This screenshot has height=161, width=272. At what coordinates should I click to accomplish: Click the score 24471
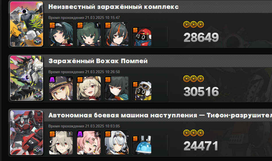[201, 146]
